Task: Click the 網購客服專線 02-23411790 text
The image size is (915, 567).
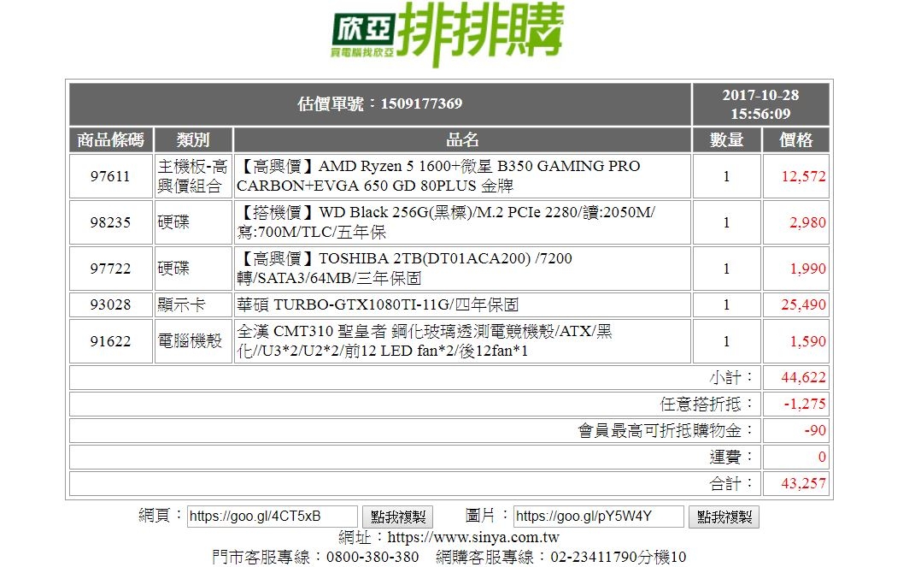Action: click(x=560, y=557)
